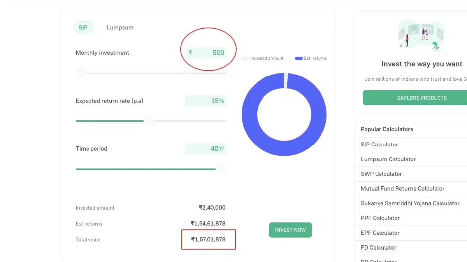The height and width of the screenshot is (262, 467).
Task: Open the Lumpsum Calculator link
Action: tap(388, 159)
